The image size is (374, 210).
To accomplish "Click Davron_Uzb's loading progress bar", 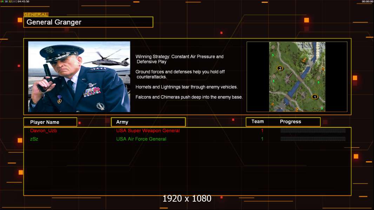I will click(313, 131).
